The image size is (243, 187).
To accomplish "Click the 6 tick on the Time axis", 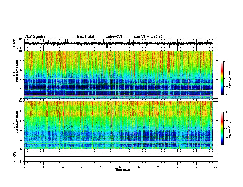I will tap(139, 167).
